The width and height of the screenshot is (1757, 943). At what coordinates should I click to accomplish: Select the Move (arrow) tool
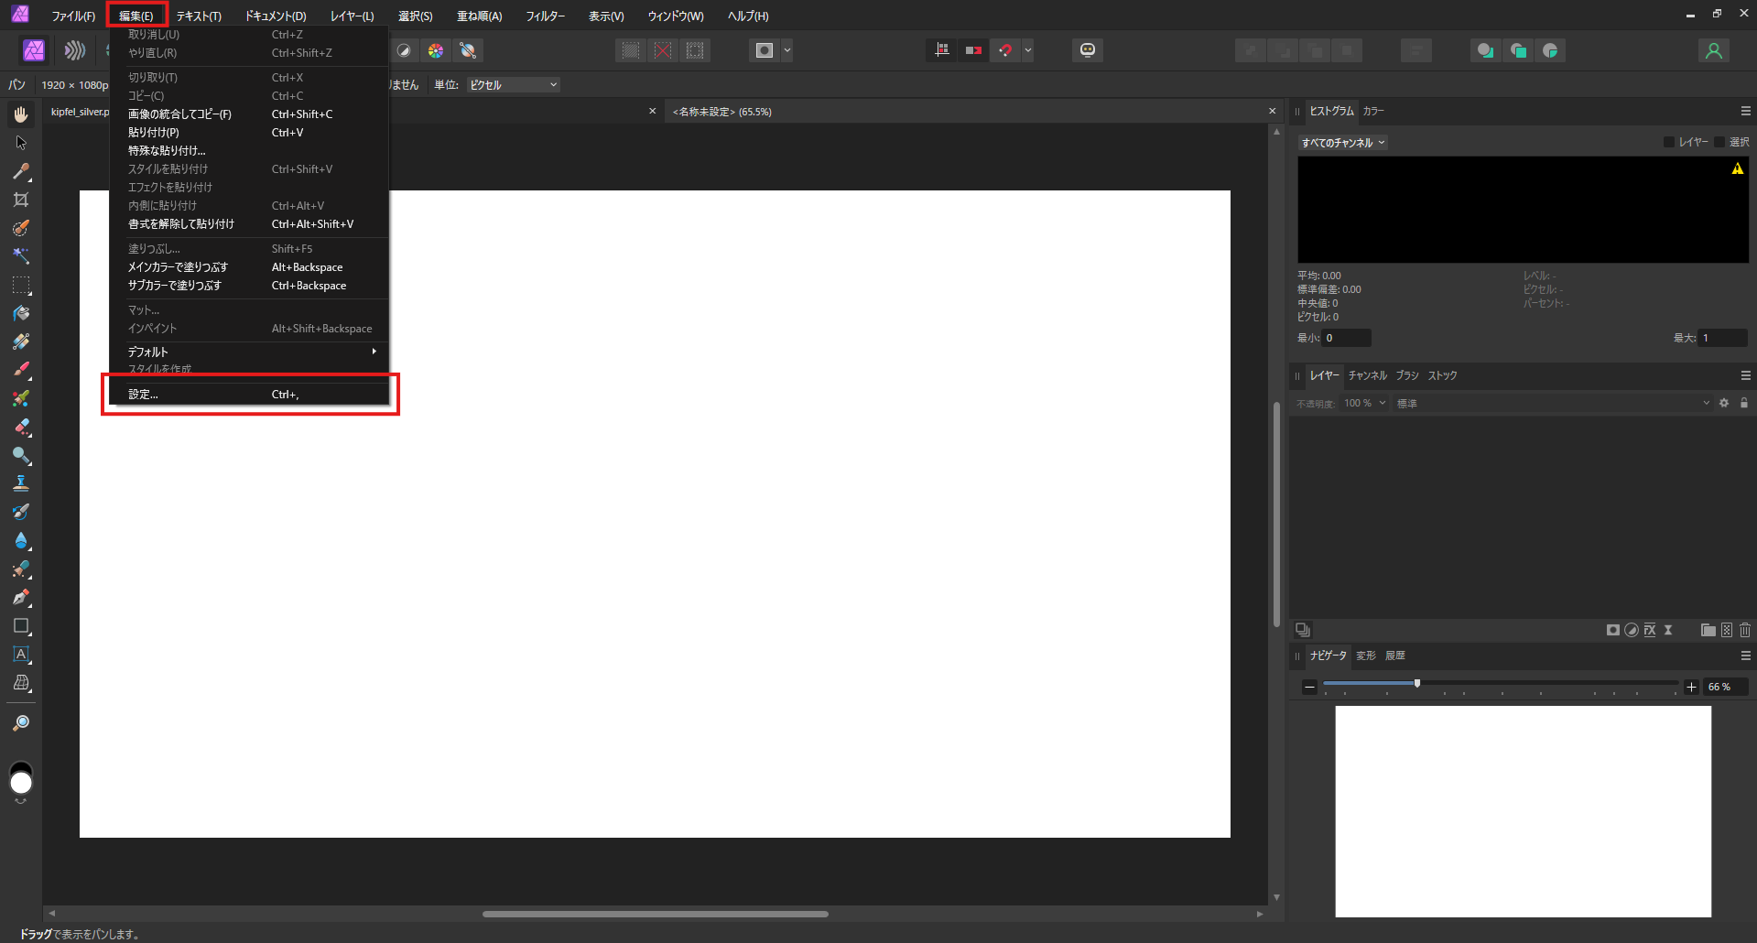coord(21,143)
